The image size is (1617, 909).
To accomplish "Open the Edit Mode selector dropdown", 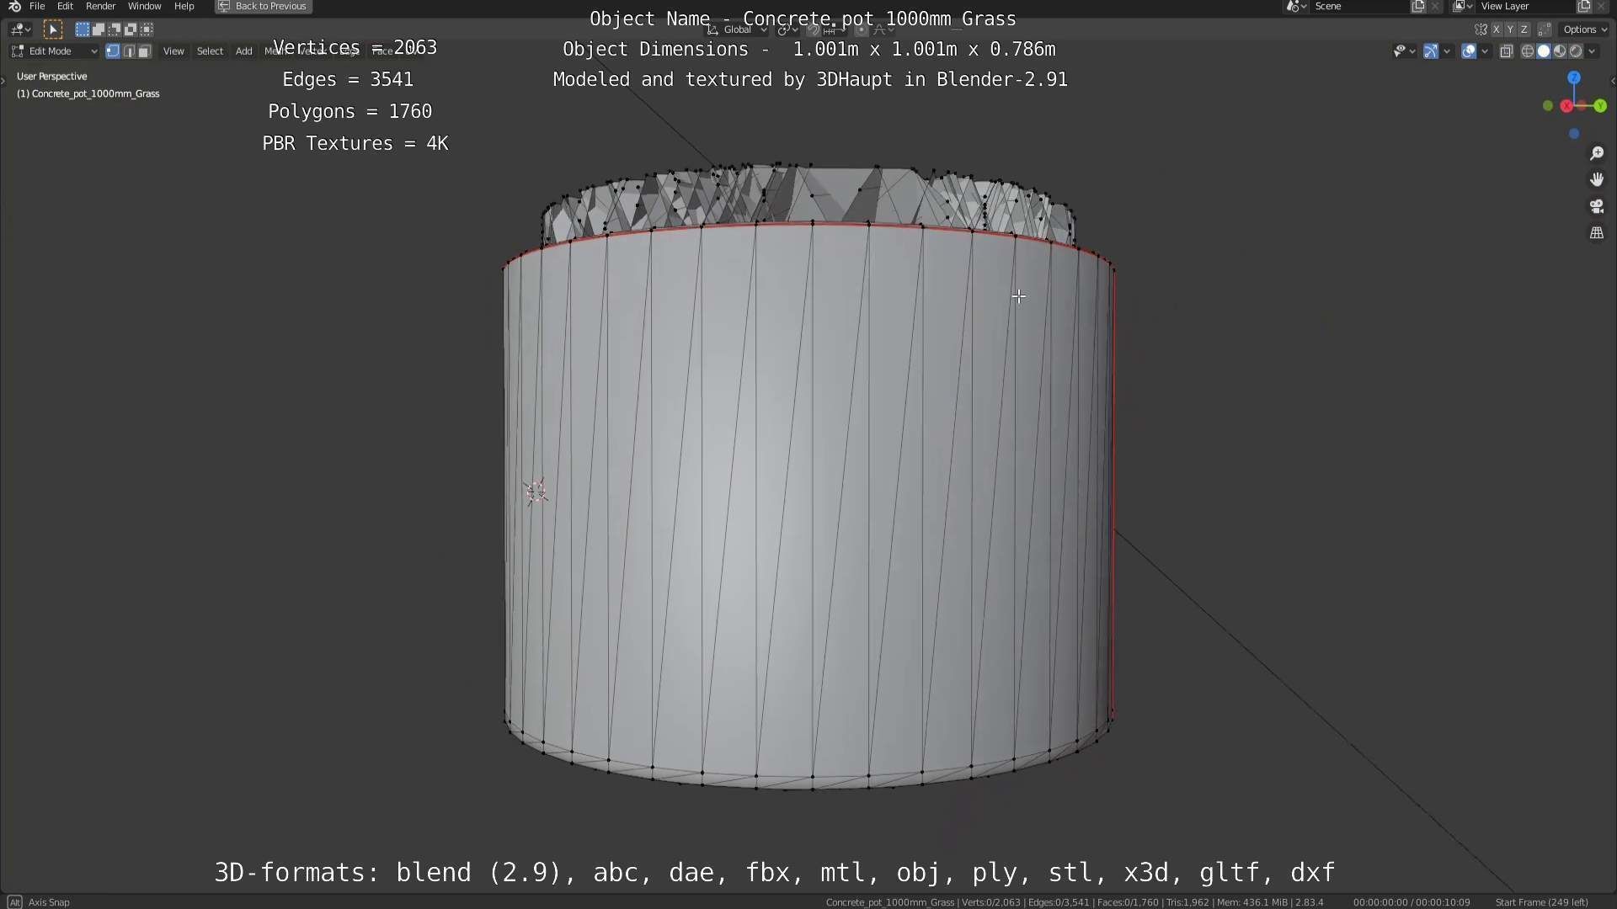I will click(55, 51).
